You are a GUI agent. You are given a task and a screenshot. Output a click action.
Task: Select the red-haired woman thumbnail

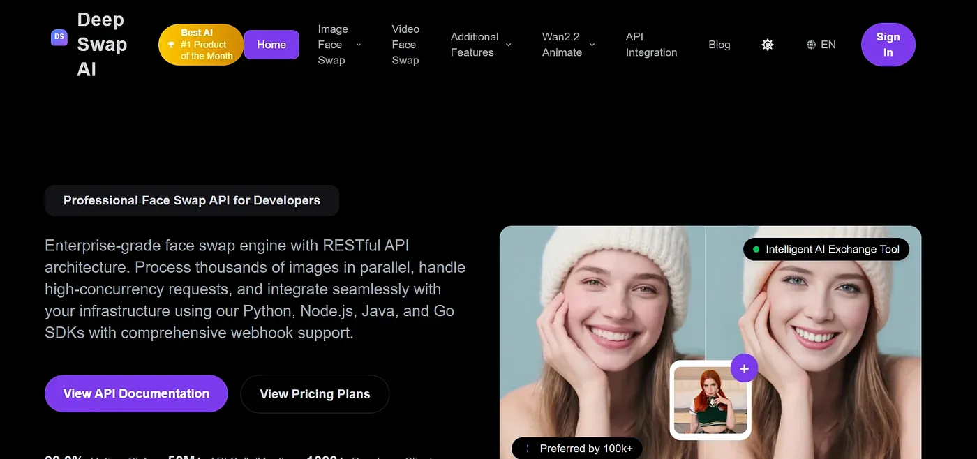[x=710, y=400]
